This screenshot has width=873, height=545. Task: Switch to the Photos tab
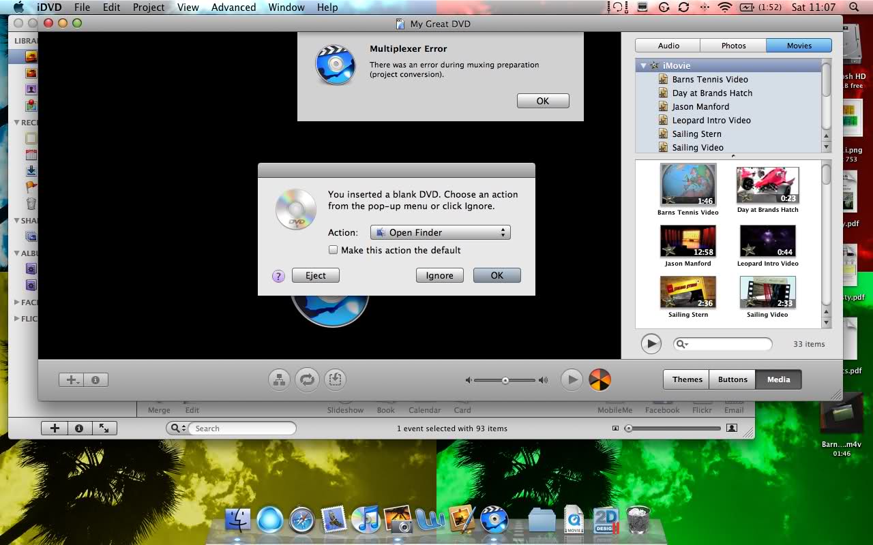(x=733, y=46)
